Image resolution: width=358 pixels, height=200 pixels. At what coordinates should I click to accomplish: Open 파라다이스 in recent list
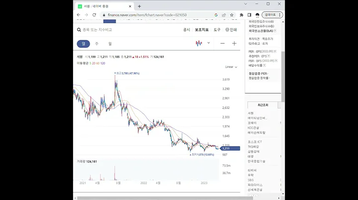(255, 185)
